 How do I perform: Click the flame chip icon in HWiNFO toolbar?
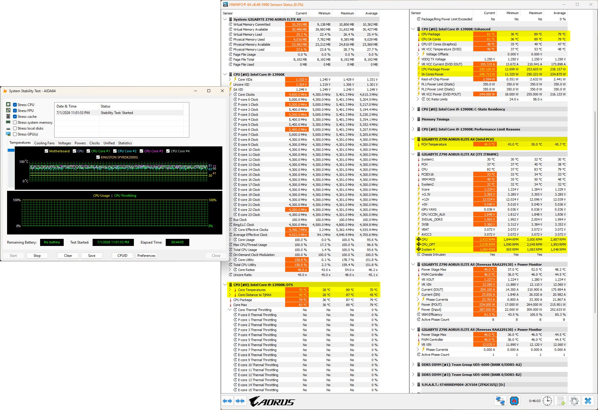514,401
